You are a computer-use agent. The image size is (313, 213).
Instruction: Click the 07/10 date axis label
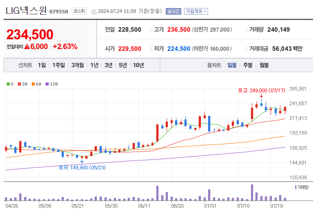243,206
